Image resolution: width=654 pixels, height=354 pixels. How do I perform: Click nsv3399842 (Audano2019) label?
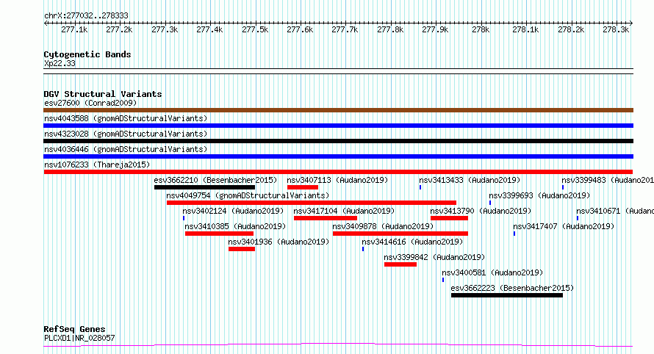(434, 257)
